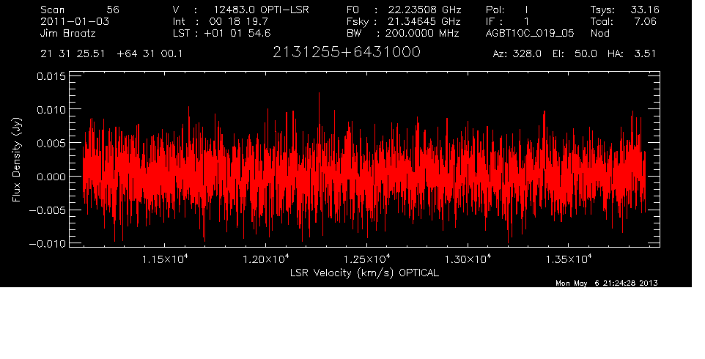Click the LST value +01 01 54.6

pos(237,33)
